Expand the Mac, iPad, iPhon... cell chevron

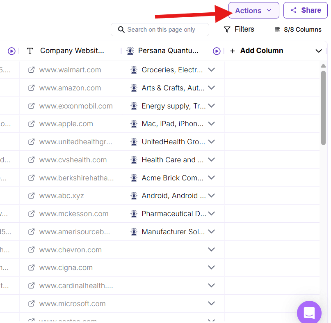coord(211,124)
